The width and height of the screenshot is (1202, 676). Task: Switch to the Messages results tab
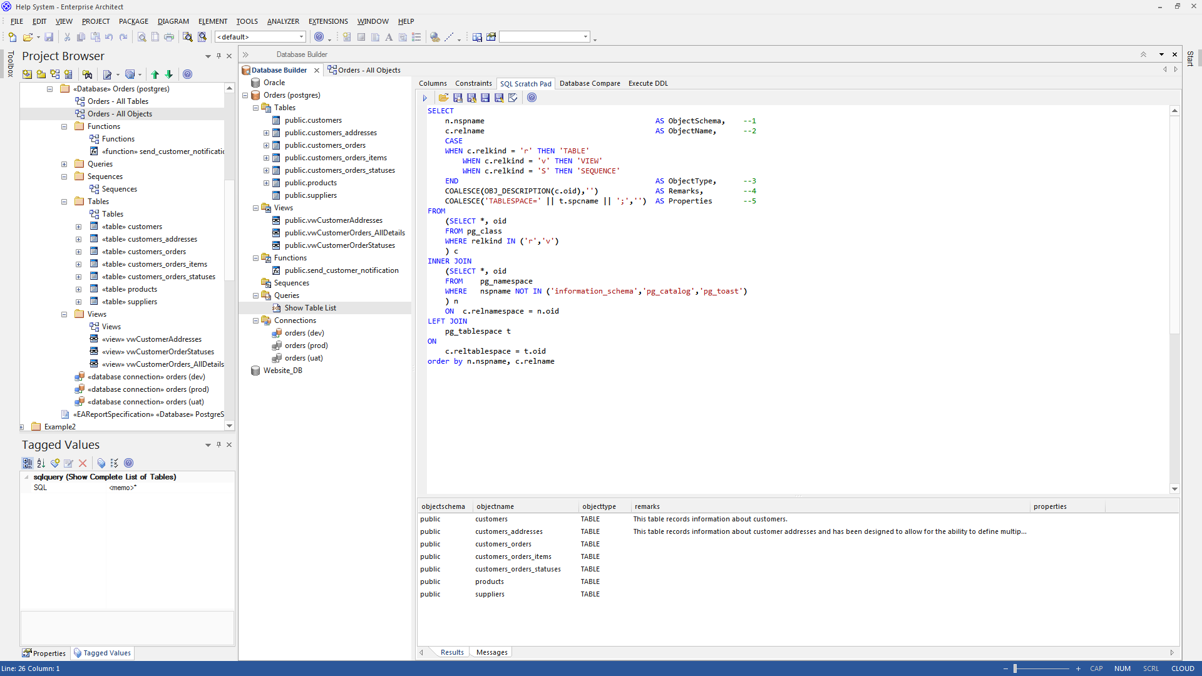(491, 652)
